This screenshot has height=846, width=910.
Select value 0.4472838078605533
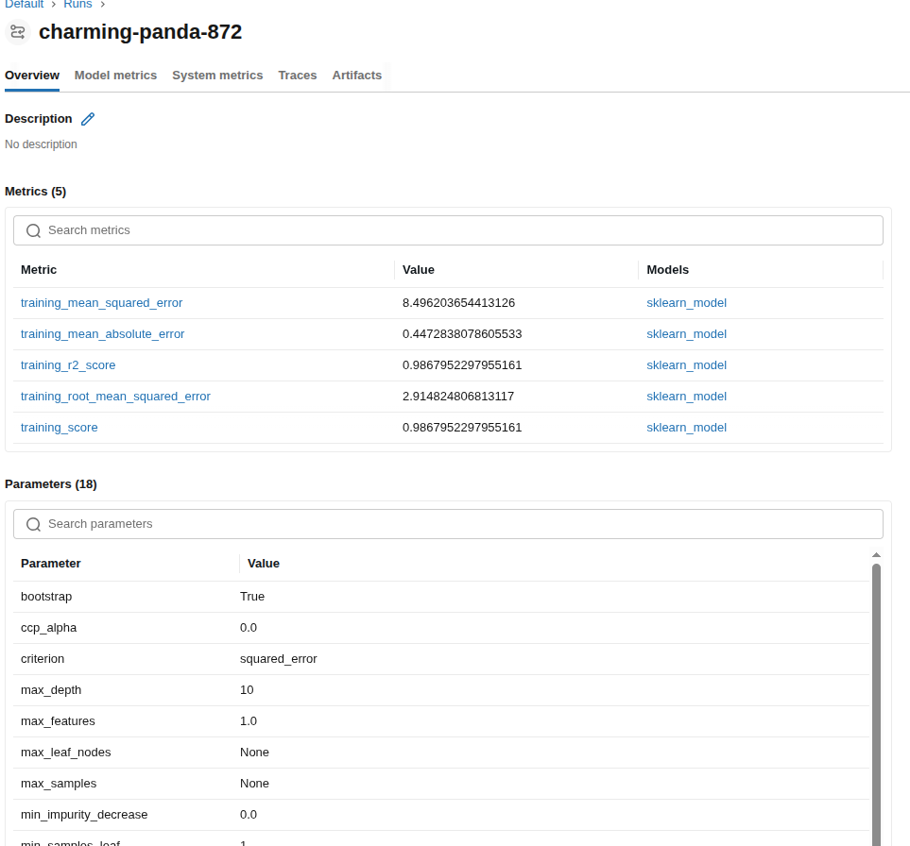[x=462, y=334]
